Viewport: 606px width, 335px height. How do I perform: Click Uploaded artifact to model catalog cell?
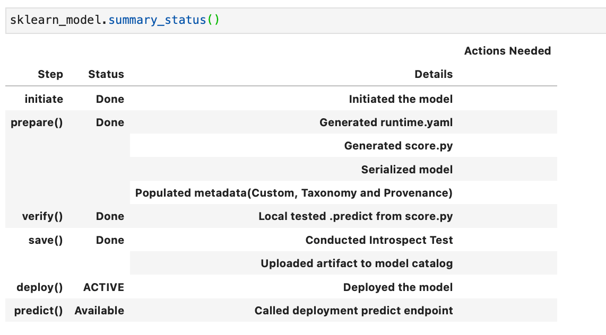(x=357, y=263)
